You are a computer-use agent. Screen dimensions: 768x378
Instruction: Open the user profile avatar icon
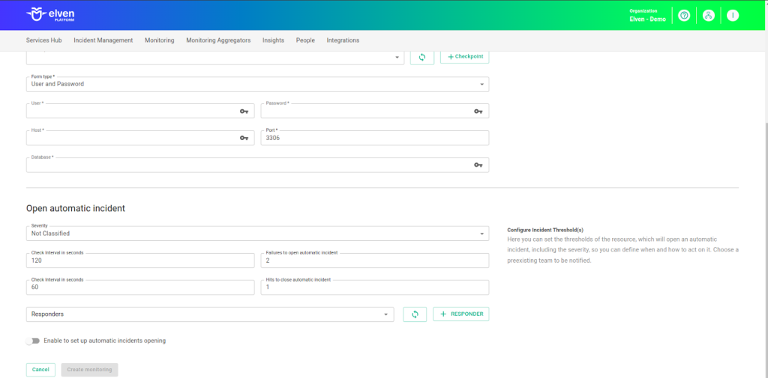click(733, 16)
